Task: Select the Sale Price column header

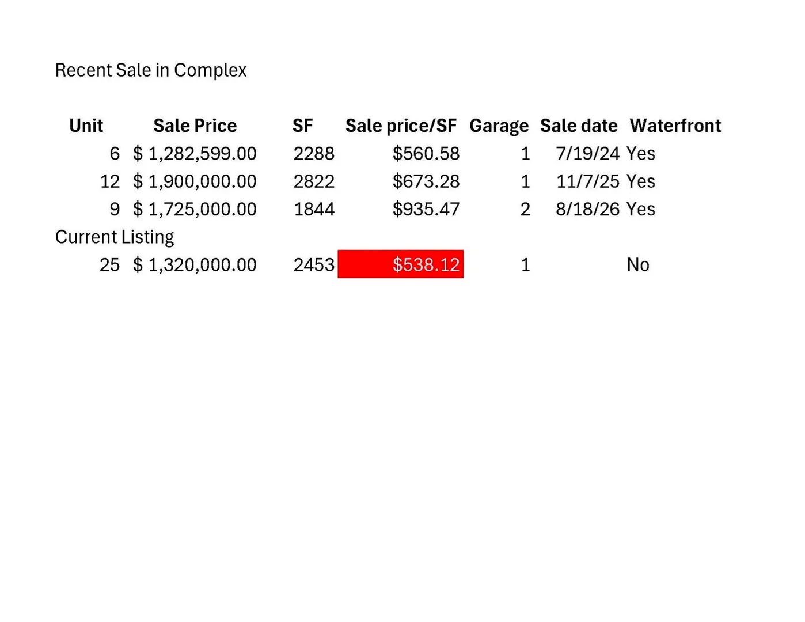Action: (195, 126)
